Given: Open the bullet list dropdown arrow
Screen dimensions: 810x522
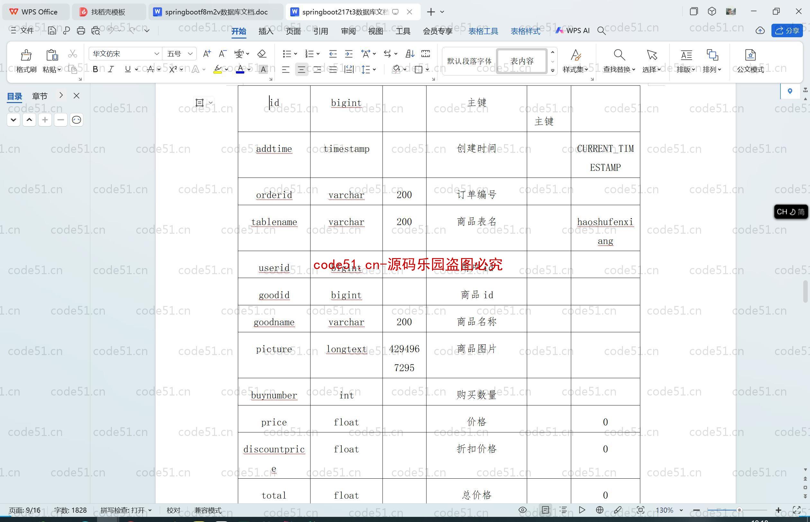Looking at the screenshot, I should [x=296, y=54].
